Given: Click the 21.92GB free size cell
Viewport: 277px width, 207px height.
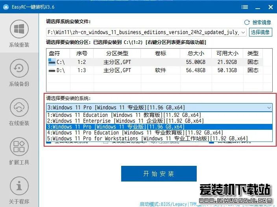Looking at the screenshot, I should pos(227,62).
